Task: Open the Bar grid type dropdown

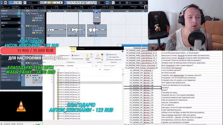Action: pyautogui.click(x=133, y=3)
